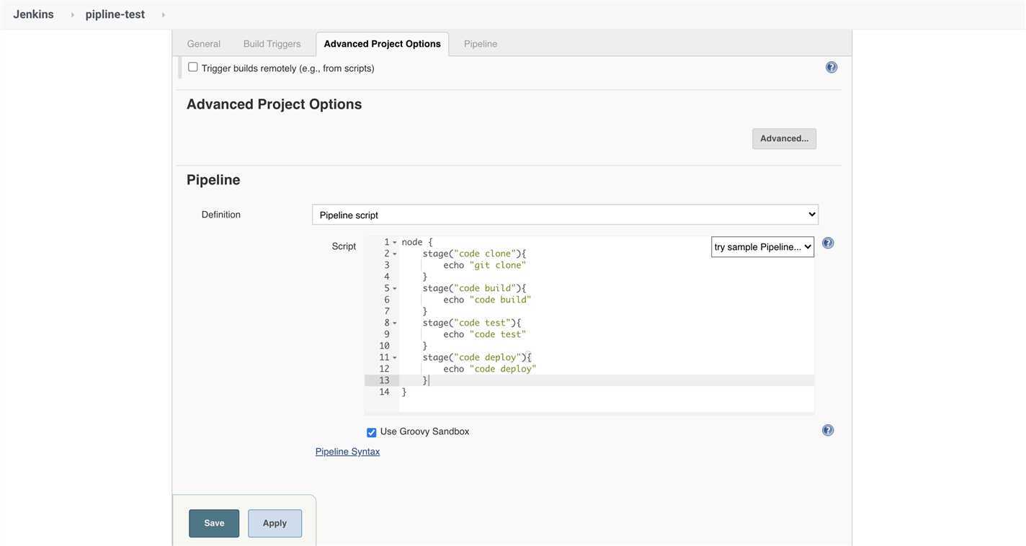Viewport: 1026px width, 546px height.
Task: Uncheck Use Groovy Sandbox
Action: pos(372,432)
